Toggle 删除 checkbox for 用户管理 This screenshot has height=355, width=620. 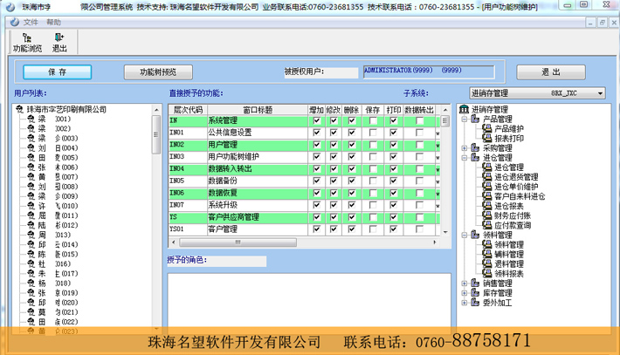pyautogui.click(x=352, y=145)
